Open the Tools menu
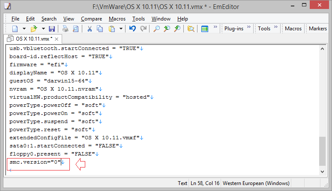Screen dimensions: 332x191 (138, 19)
